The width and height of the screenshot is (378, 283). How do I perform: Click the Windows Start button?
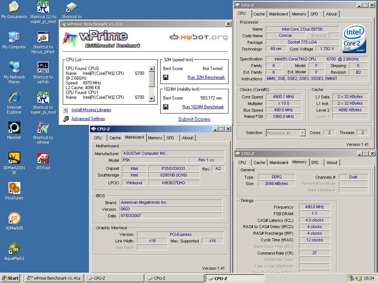pos(10,278)
